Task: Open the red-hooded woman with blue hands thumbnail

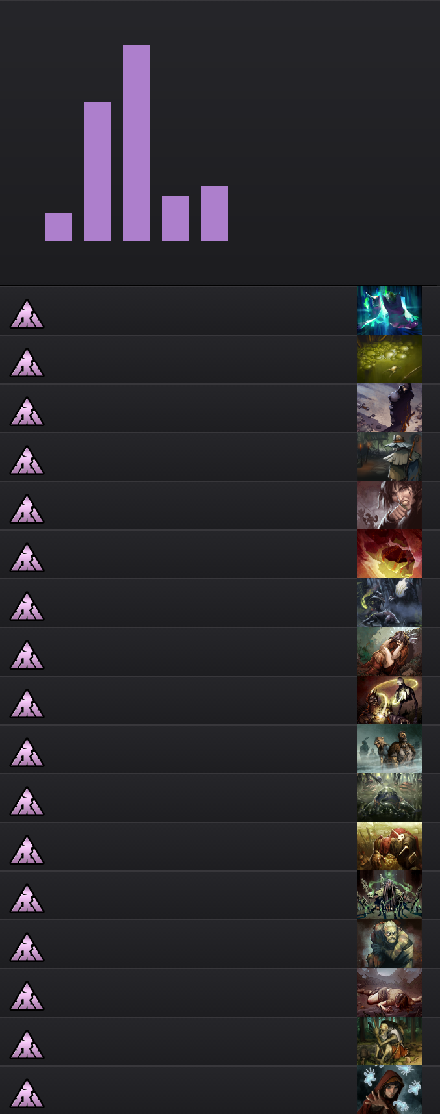Action: pyautogui.click(x=389, y=1090)
